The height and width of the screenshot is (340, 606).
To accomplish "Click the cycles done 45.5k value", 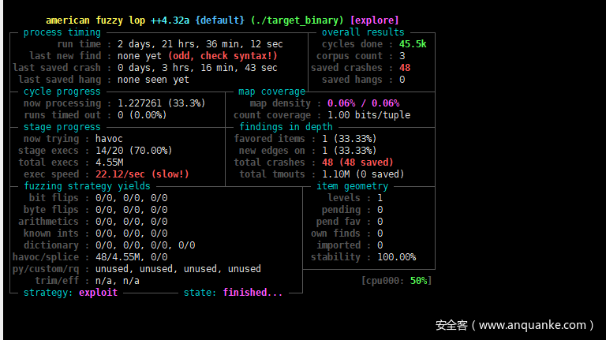I will (x=413, y=44).
